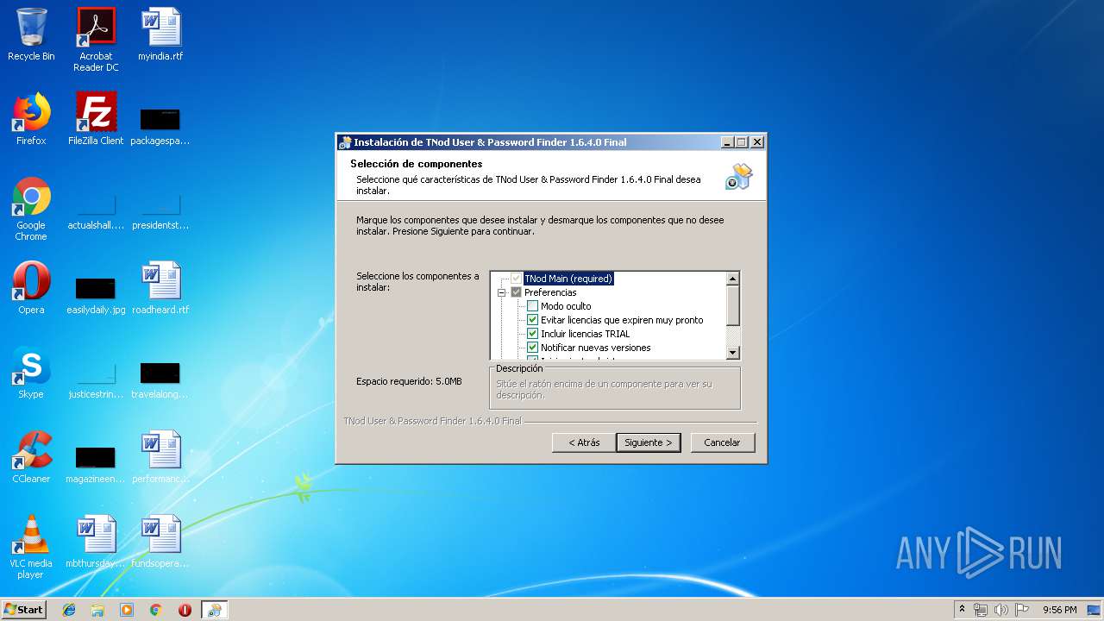1104x621 pixels.
Task: Open the CCleaner desktop shortcut
Action: pyautogui.click(x=31, y=457)
